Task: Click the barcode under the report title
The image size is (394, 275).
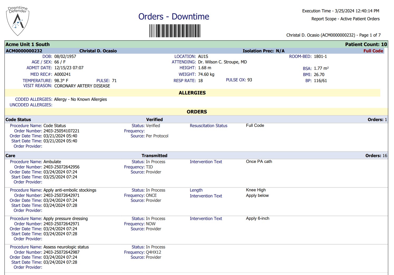Action: (x=175, y=31)
